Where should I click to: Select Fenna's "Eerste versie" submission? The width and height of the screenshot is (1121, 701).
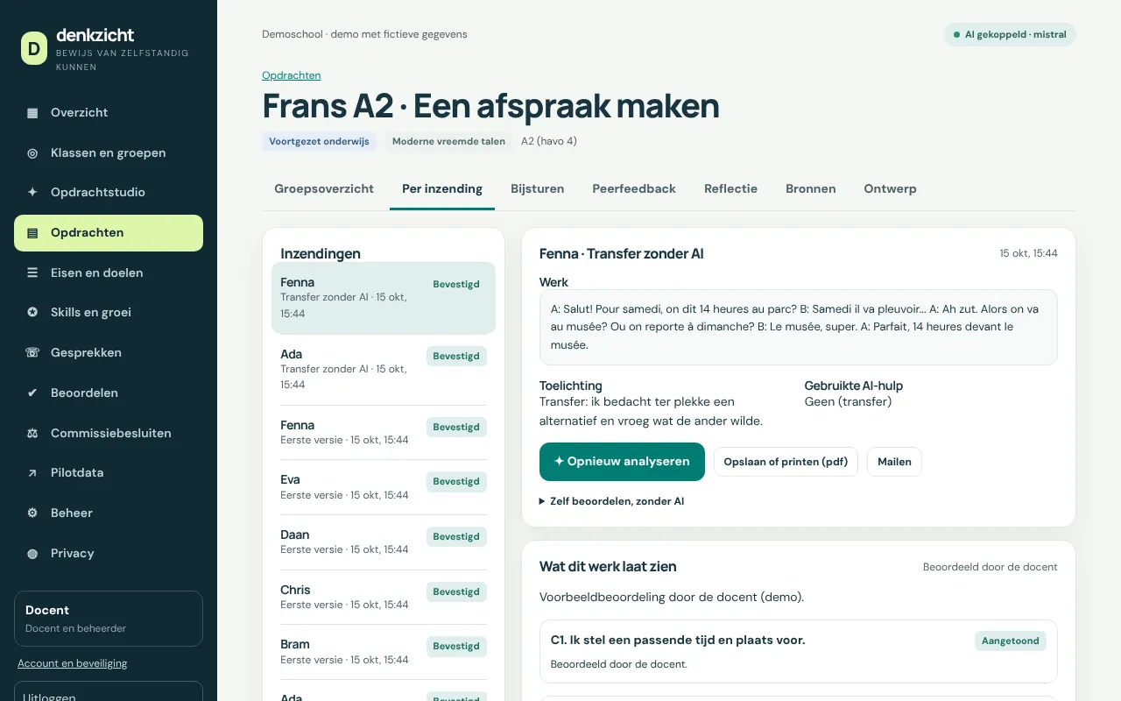pos(384,432)
